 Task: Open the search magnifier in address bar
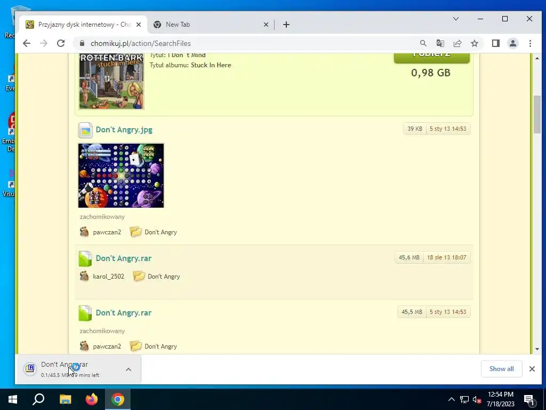coord(423,43)
